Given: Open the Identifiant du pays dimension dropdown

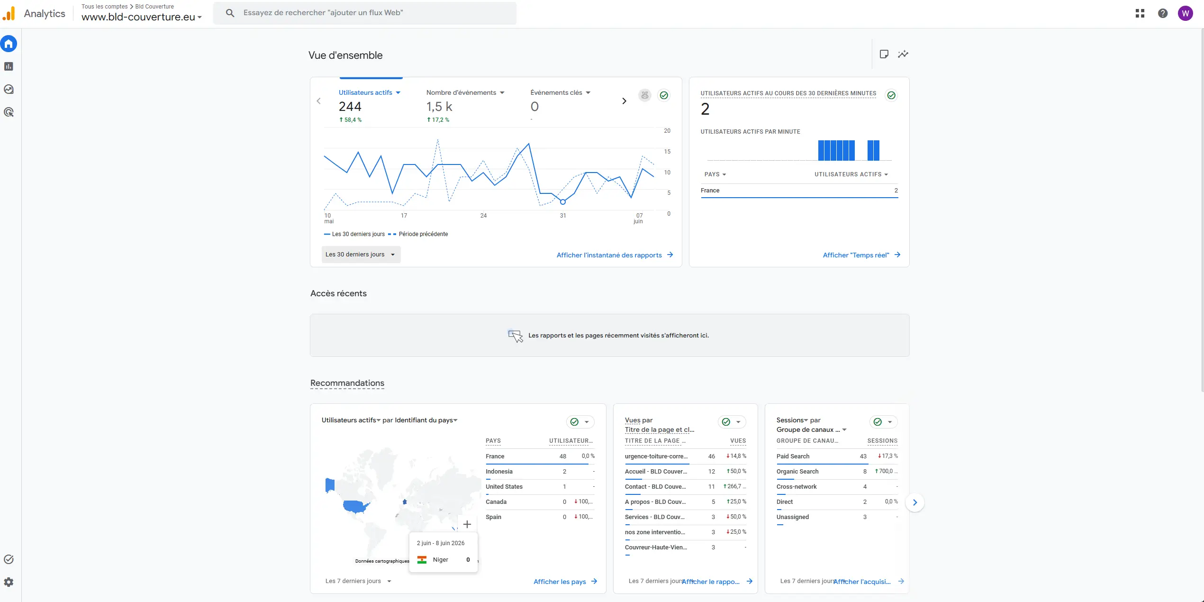Looking at the screenshot, I should (426, 420).
